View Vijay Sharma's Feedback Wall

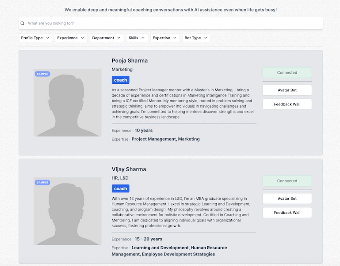(287, 213)
